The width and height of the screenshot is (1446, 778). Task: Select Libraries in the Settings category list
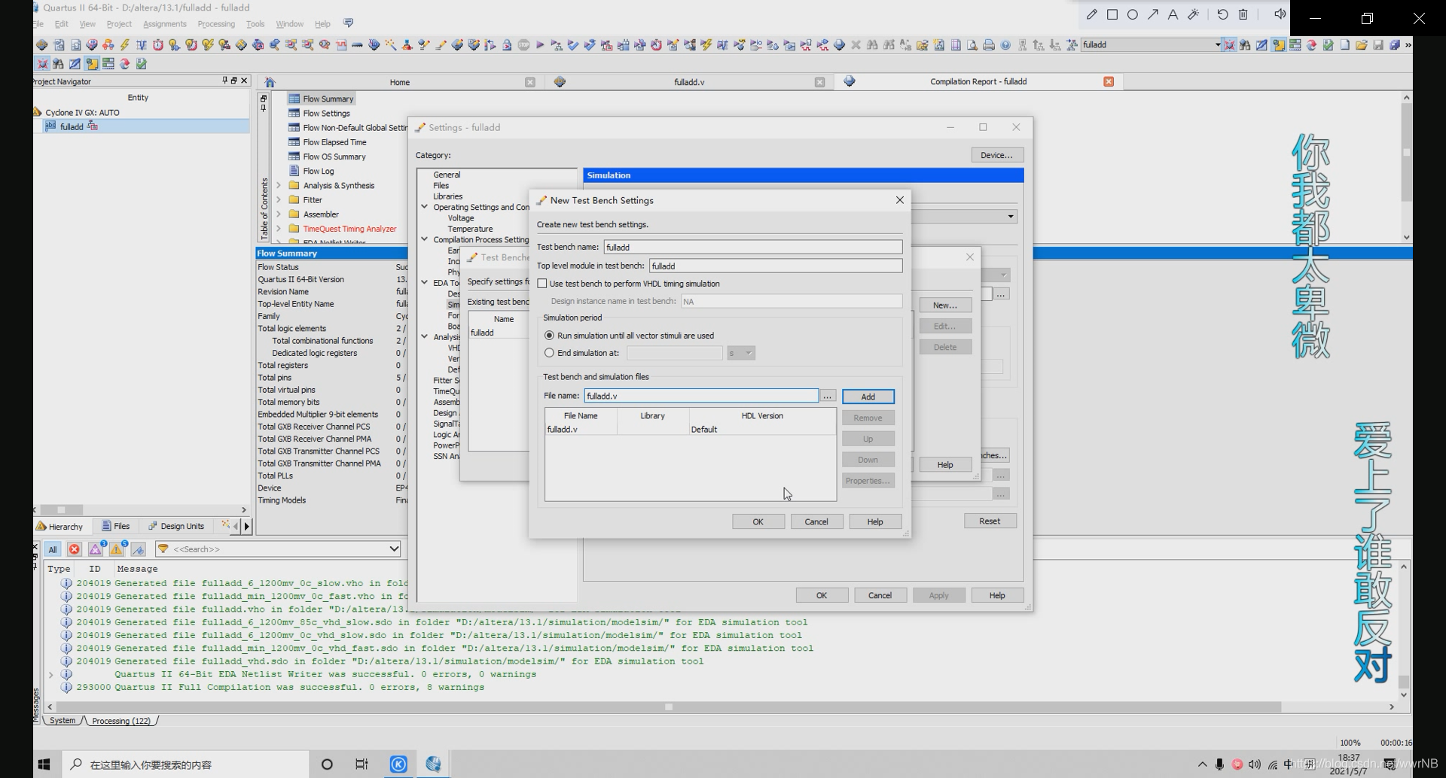(x=447, y=196)
